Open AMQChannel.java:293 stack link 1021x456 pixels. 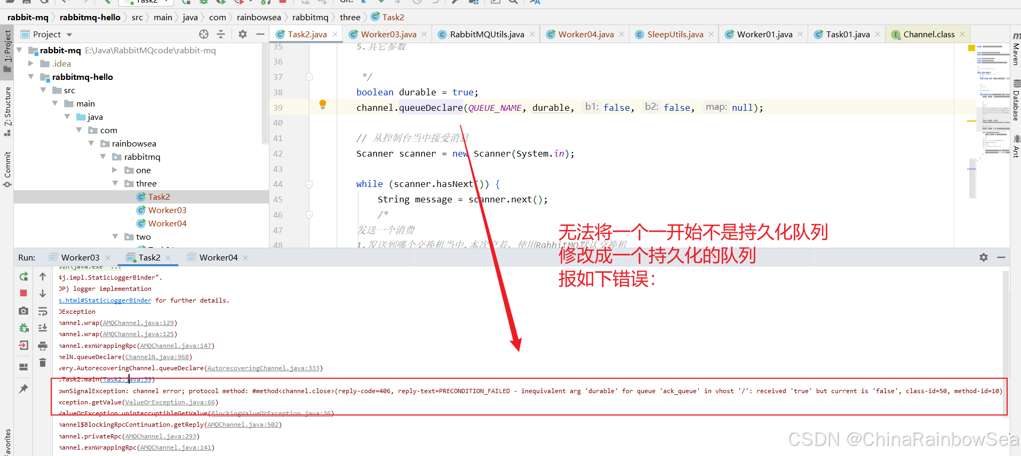tap(161, 436)
